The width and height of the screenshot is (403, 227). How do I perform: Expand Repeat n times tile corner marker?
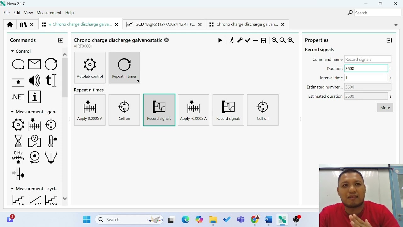tap(138, 81)
